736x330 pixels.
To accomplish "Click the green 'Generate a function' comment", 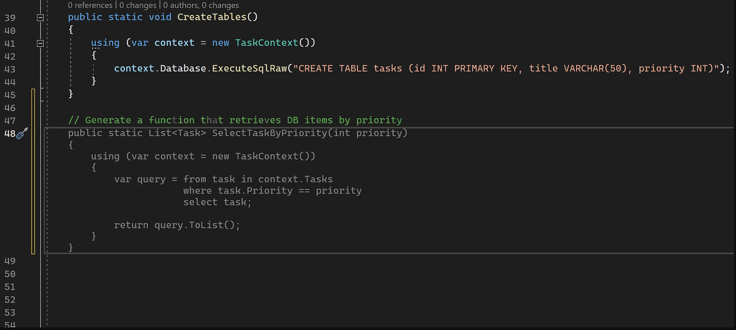I will pos(235,120).
